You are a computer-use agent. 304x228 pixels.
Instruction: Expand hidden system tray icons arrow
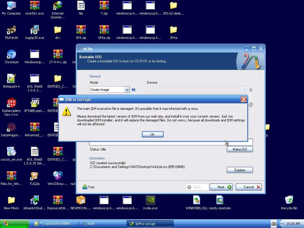pyautogui.click(x=282, y=224)
